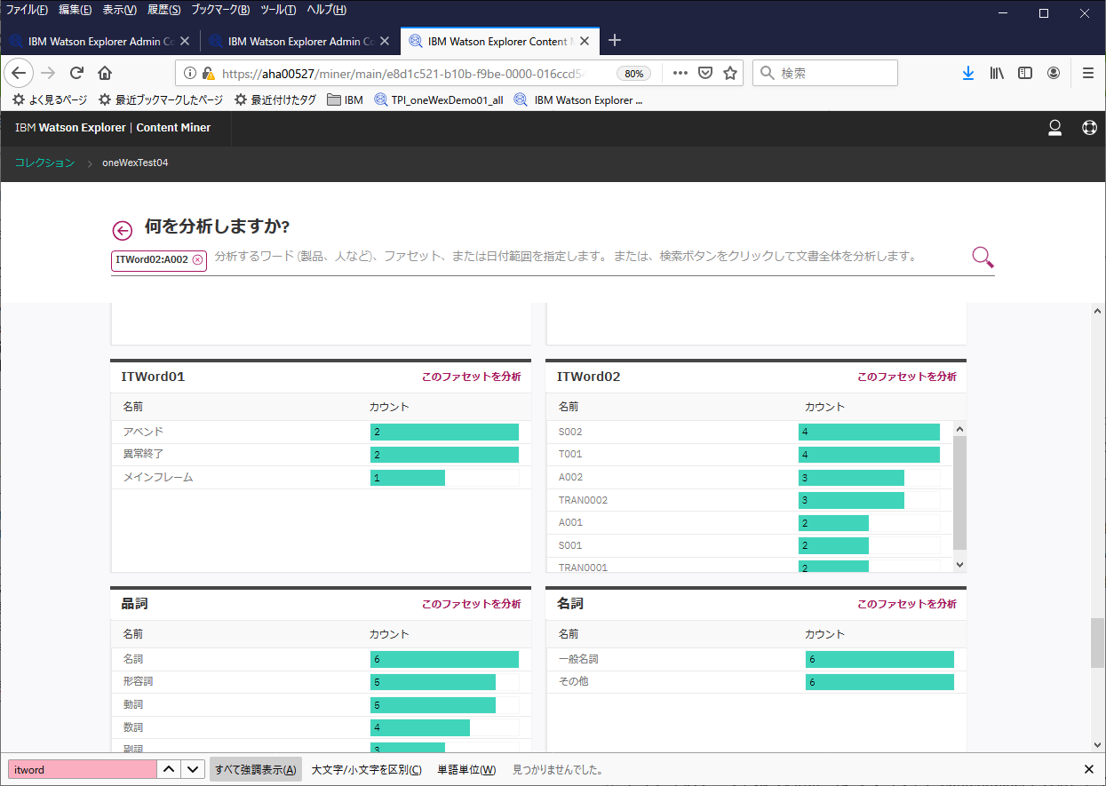Open the ファイル menu

[27, 10]
